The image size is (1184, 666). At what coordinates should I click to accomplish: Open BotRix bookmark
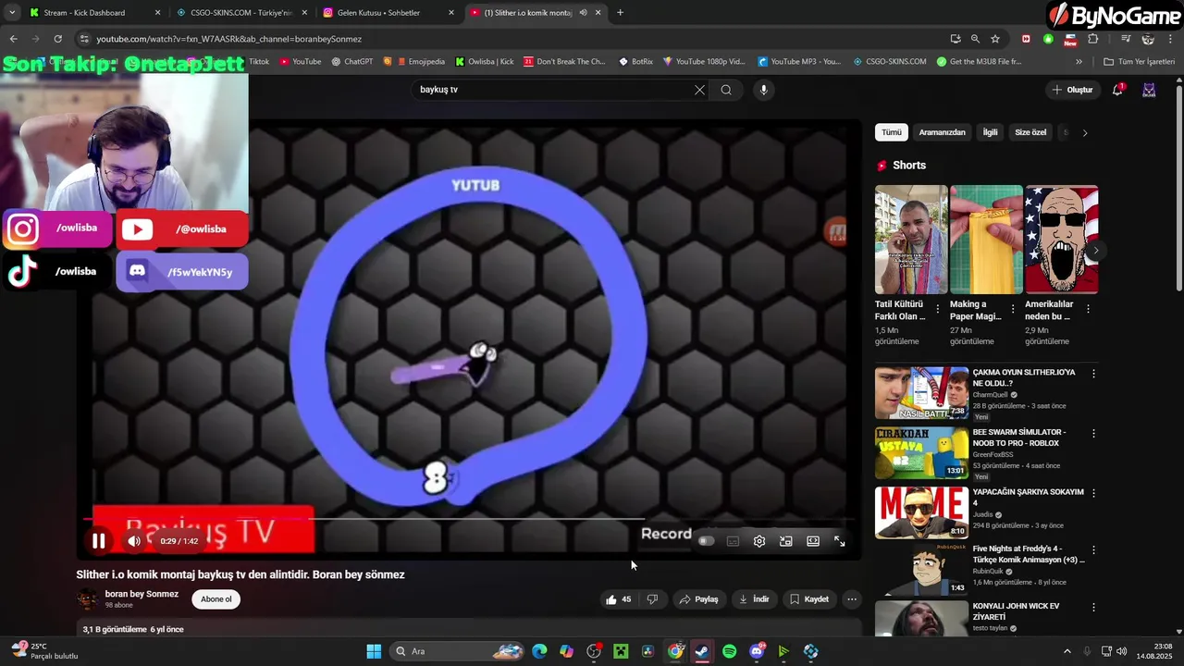coord(635,62)
